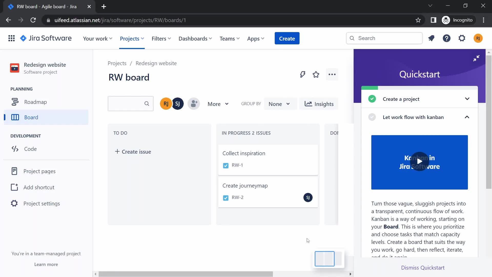Click the horizontal board scrollbar

186,274
